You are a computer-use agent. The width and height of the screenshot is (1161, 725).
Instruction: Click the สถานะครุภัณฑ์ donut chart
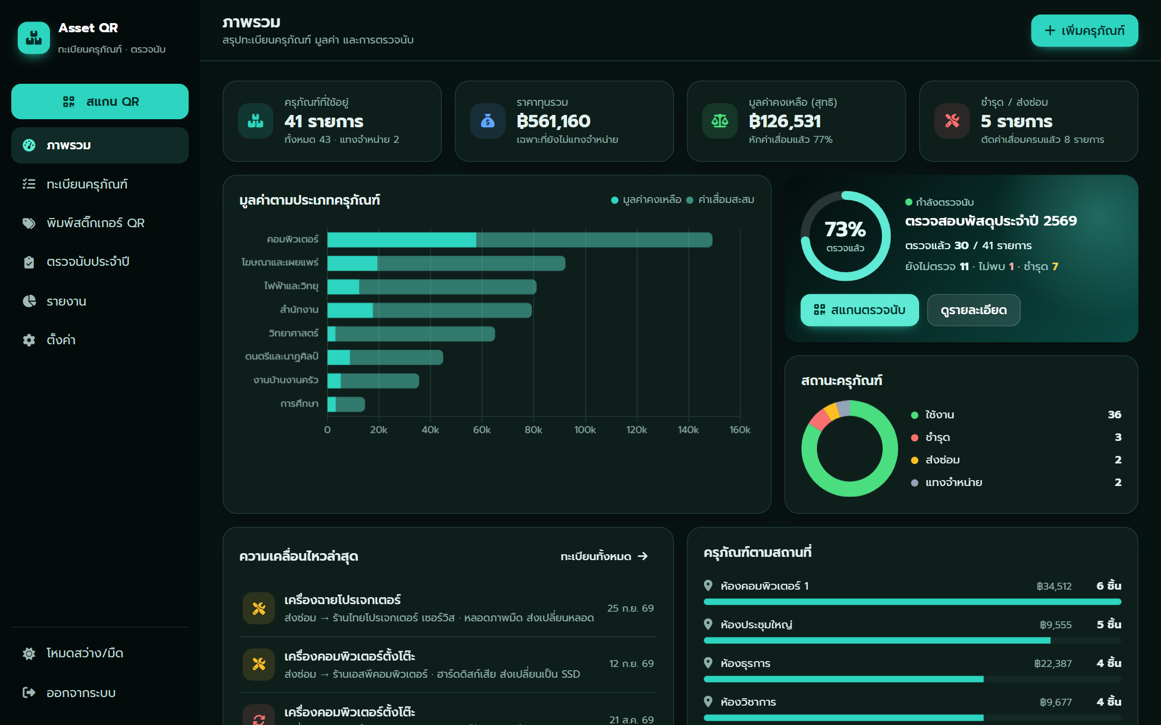pyautogui.click(x=849, y=448)
